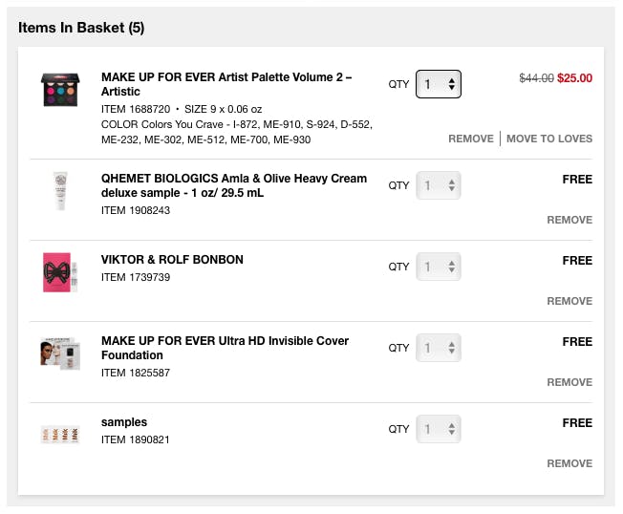Image resolution: width=623 pixels, height=514 pixels.
Task: Open the Qhemet Biologics Amla & Olive title
Action: click(x=234, y=185)
